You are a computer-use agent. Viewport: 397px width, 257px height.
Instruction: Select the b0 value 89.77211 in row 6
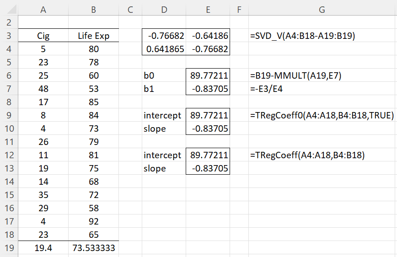[208, 75]
